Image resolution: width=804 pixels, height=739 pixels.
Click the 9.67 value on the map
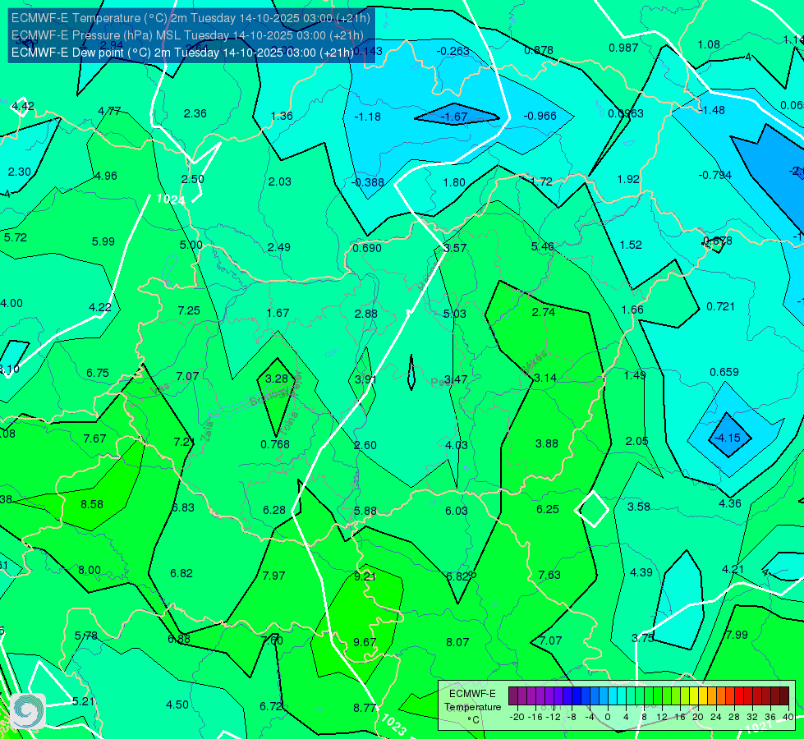click(x=365, y=642)
